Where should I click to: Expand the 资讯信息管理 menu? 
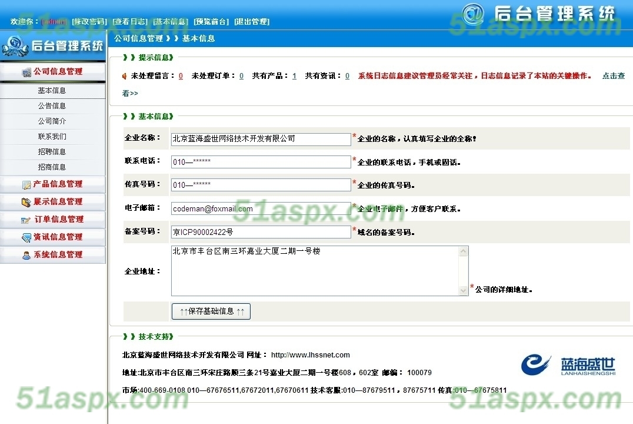(x=53, y=237)
